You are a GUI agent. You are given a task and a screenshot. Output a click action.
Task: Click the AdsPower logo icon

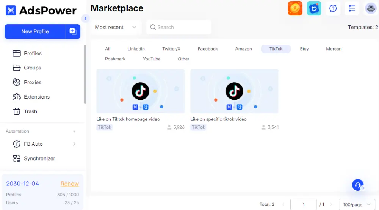[11, 10]
